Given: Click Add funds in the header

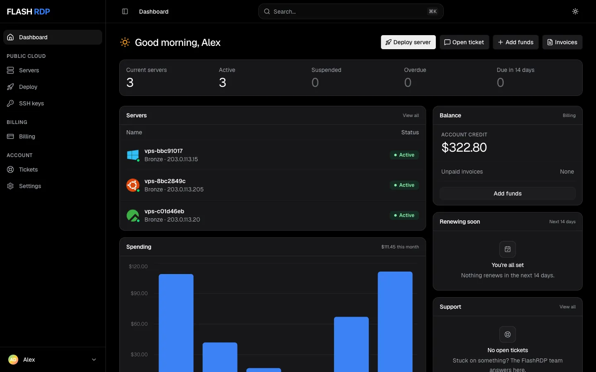Looking at the screenshot, I should [516, 42].
